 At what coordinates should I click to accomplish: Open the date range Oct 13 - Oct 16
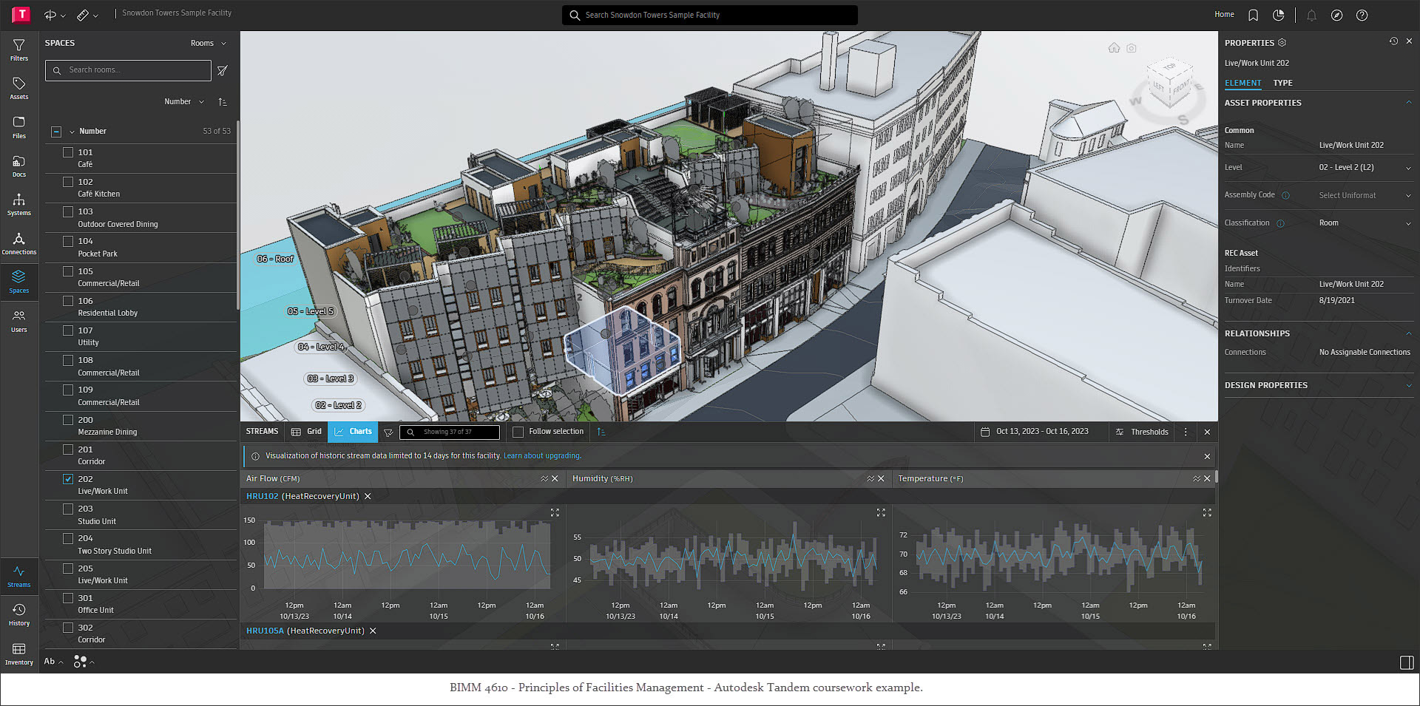[1034, 432]
